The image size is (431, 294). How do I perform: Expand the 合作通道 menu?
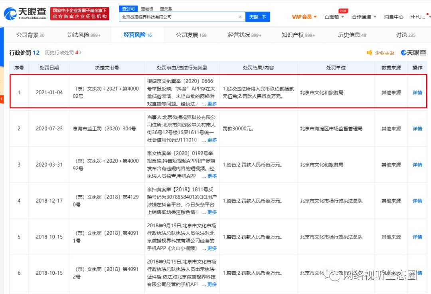pos(364,17)
